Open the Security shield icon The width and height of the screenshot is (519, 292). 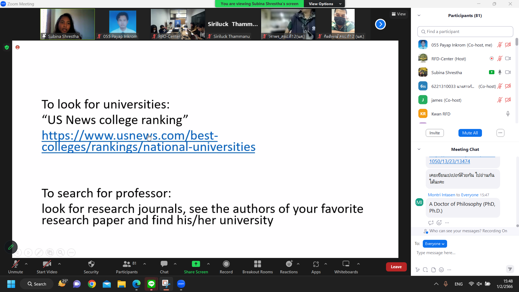tap(91, 264)
